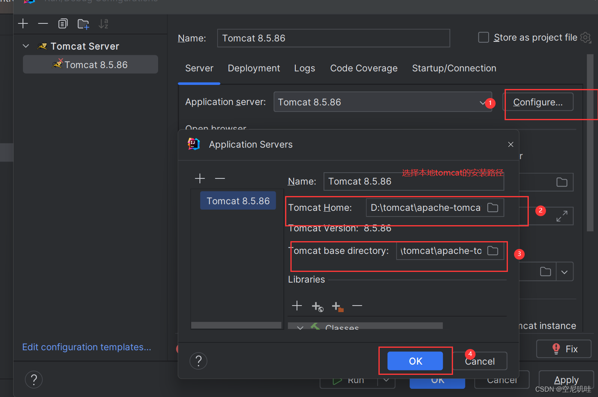Screen dimensions: 598x397
Task: Enable Store as project file checkbox
Action: [483, 37]
